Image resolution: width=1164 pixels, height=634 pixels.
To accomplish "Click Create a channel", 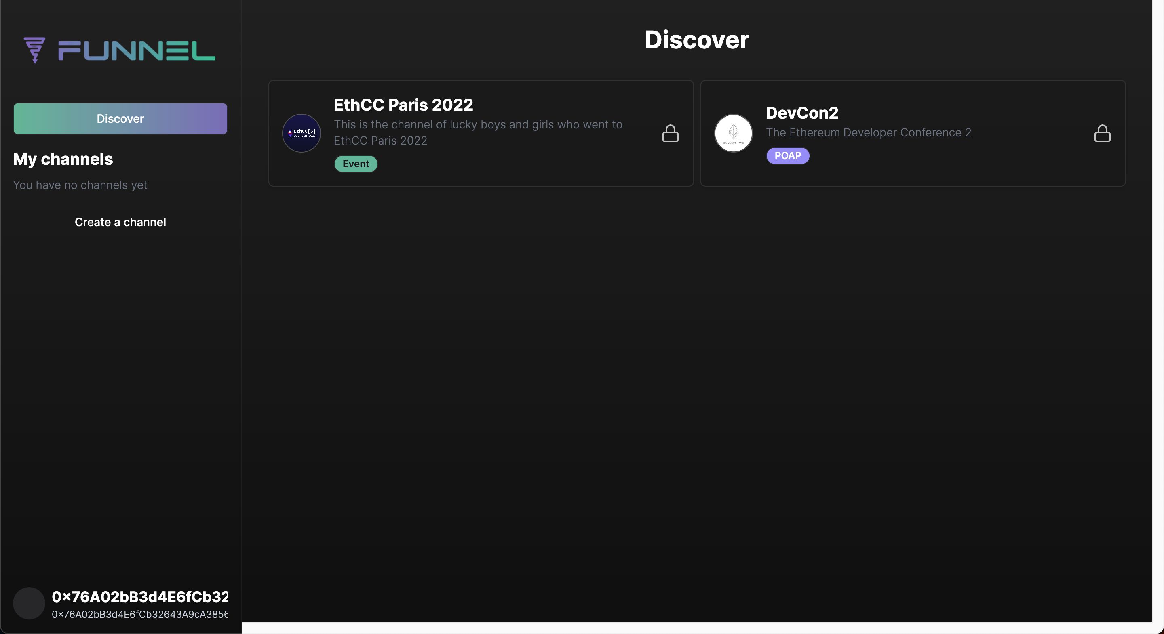I will 120,222.
